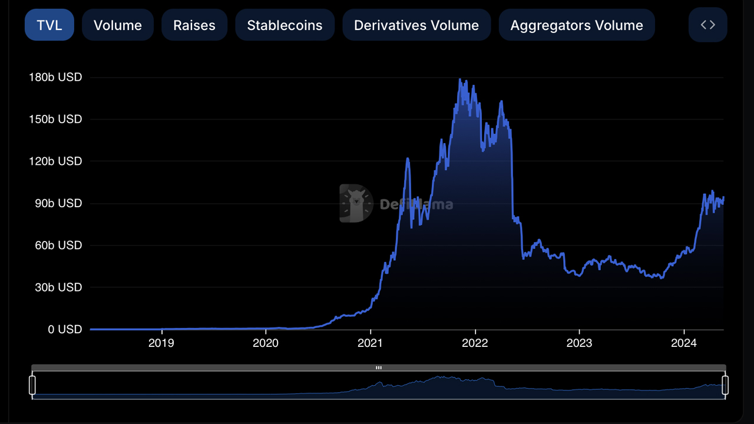Switch to the Volume tab
The width and height of the screenshot is (754, 424).
117,25
